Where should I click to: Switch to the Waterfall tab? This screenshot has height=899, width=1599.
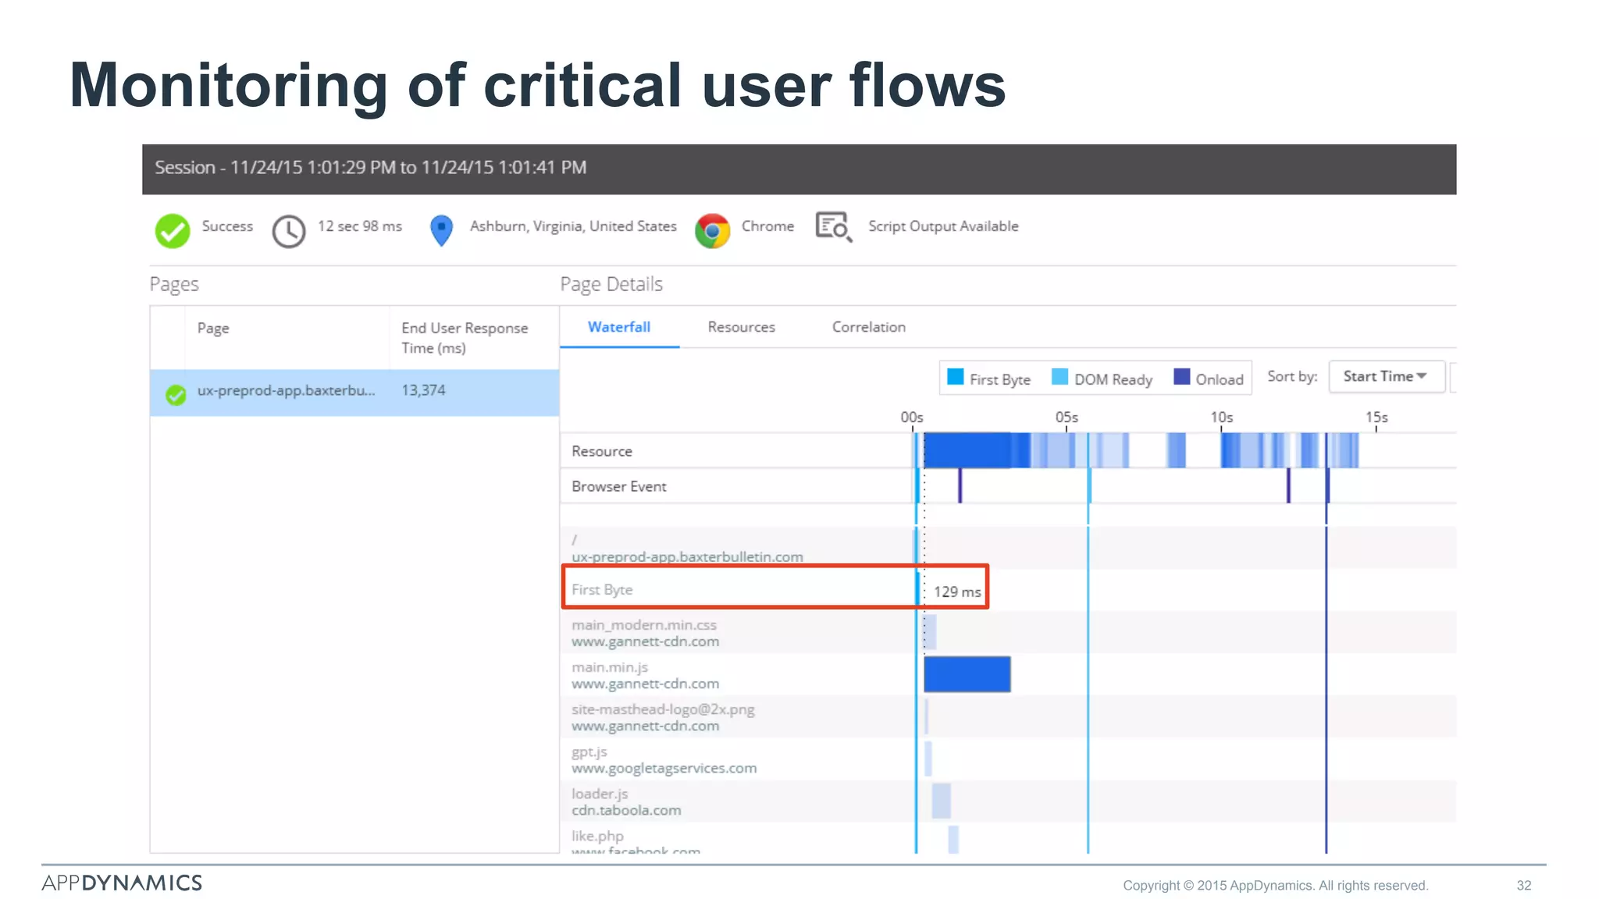(x=619, y=327)
